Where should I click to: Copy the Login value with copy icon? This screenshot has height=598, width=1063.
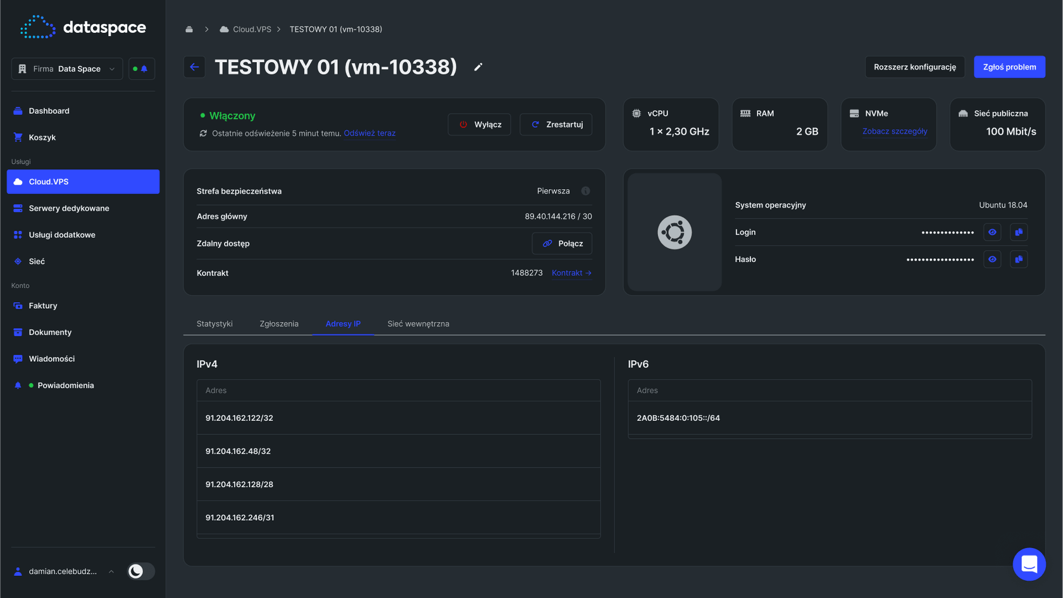pos(1018,232)
